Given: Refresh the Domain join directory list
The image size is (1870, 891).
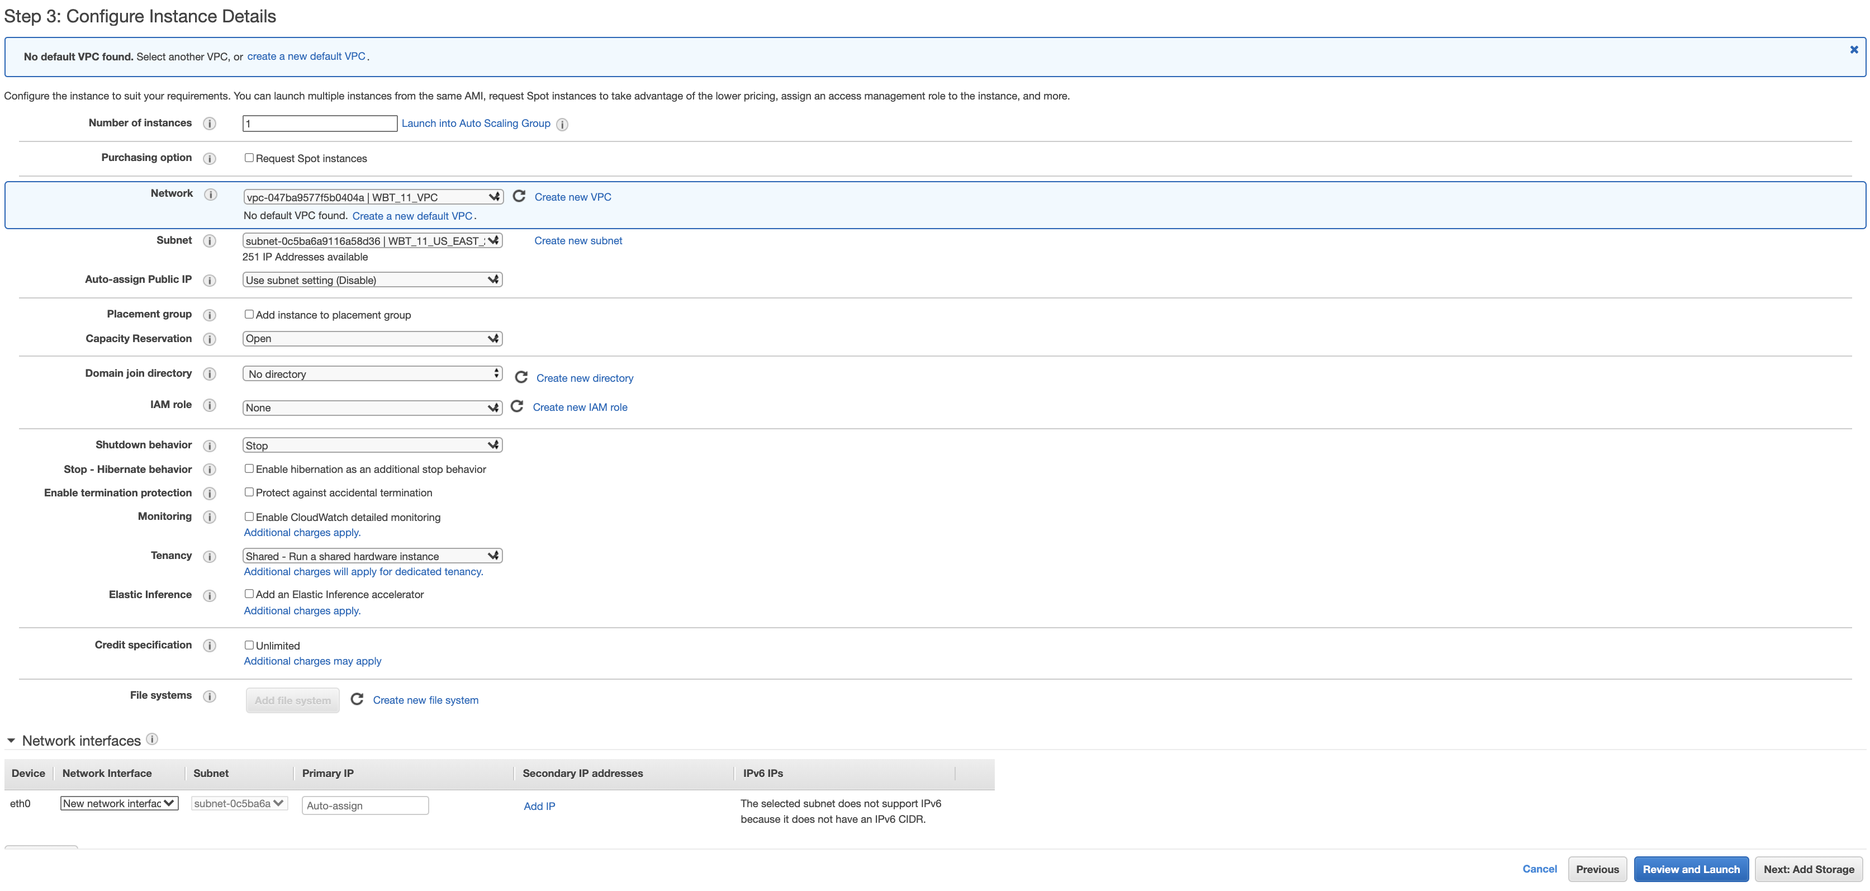Looking at the screenshot, I should point(521,377).
